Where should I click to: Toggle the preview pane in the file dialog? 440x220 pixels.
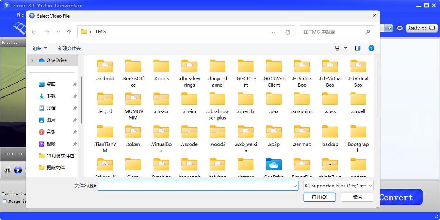click(357, 48)
